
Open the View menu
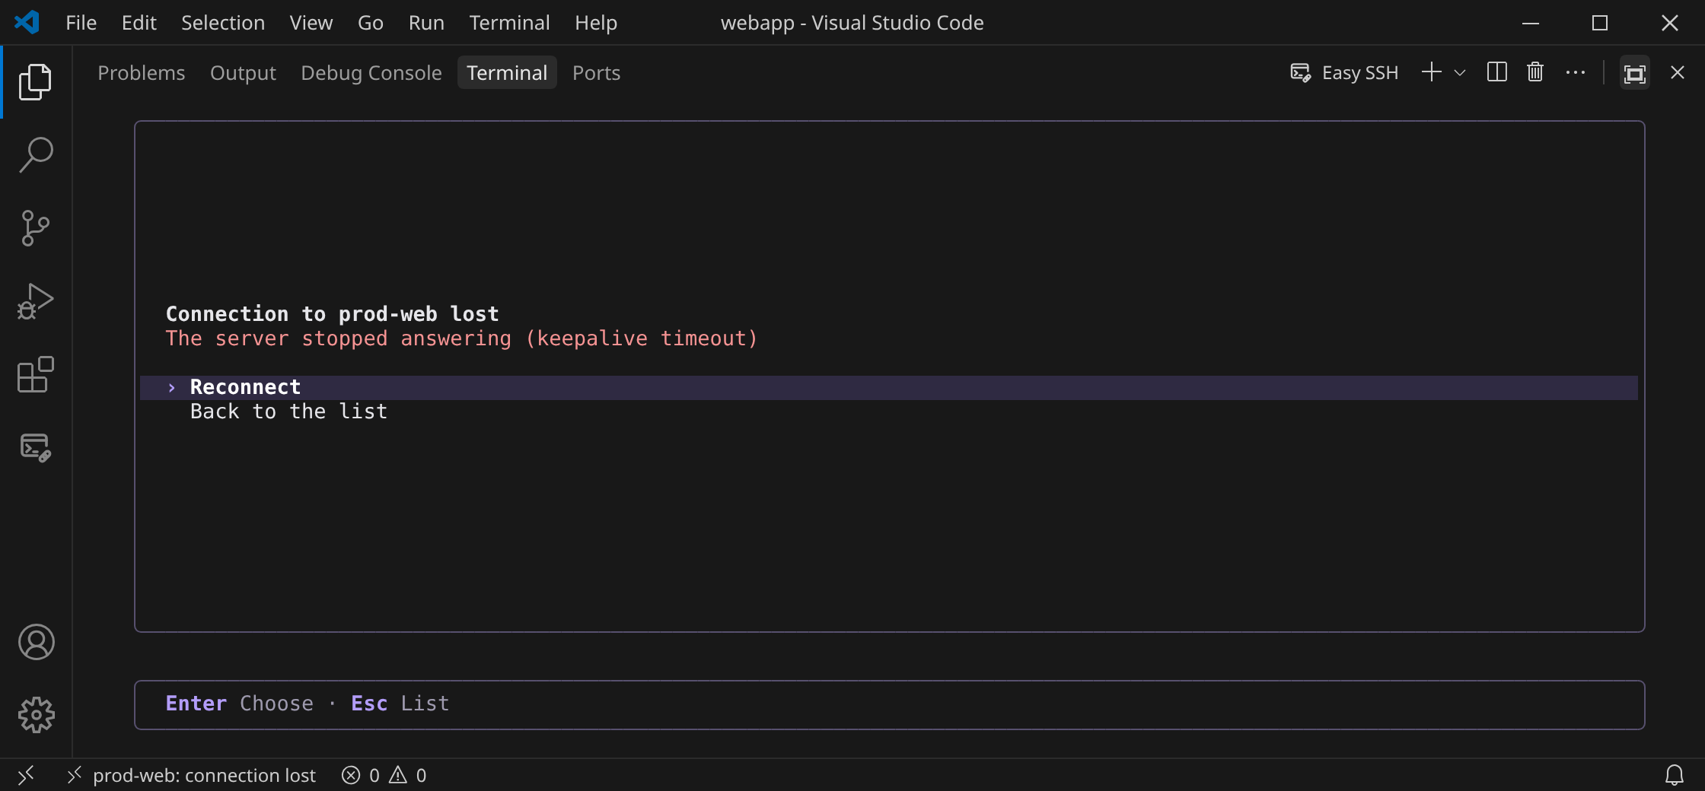click(x=311, y=23)
